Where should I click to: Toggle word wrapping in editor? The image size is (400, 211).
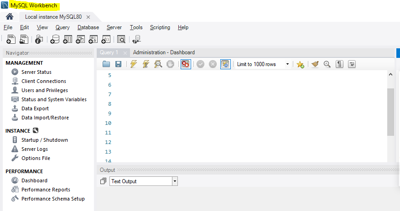coord(352,64)
